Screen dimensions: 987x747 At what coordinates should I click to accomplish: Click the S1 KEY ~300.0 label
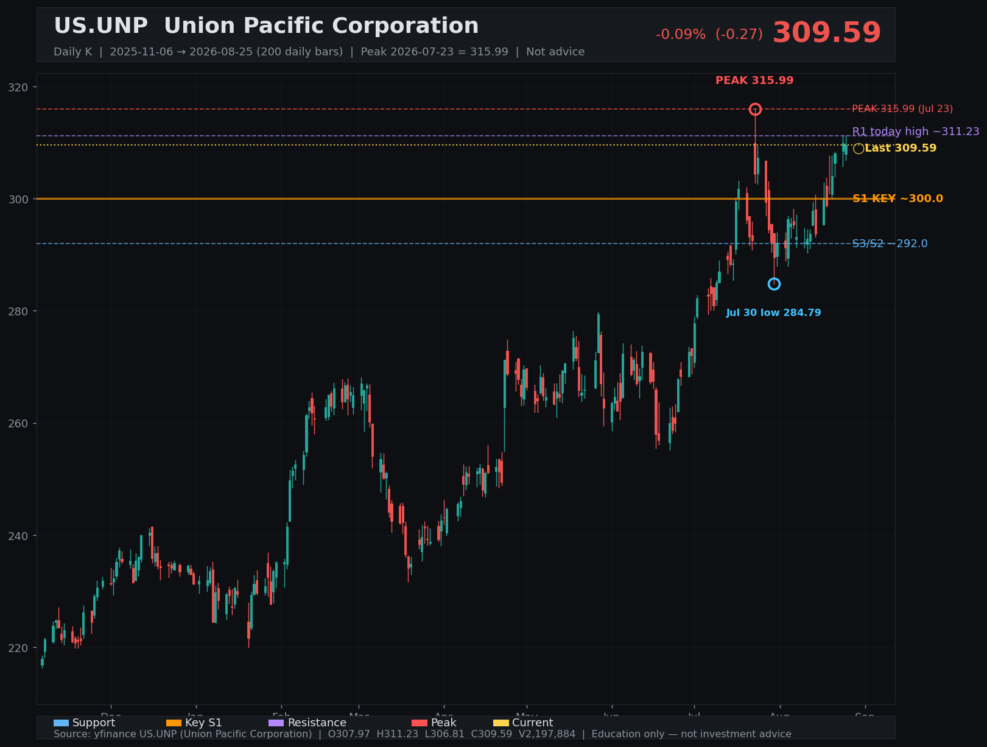[x=897, y=198]
